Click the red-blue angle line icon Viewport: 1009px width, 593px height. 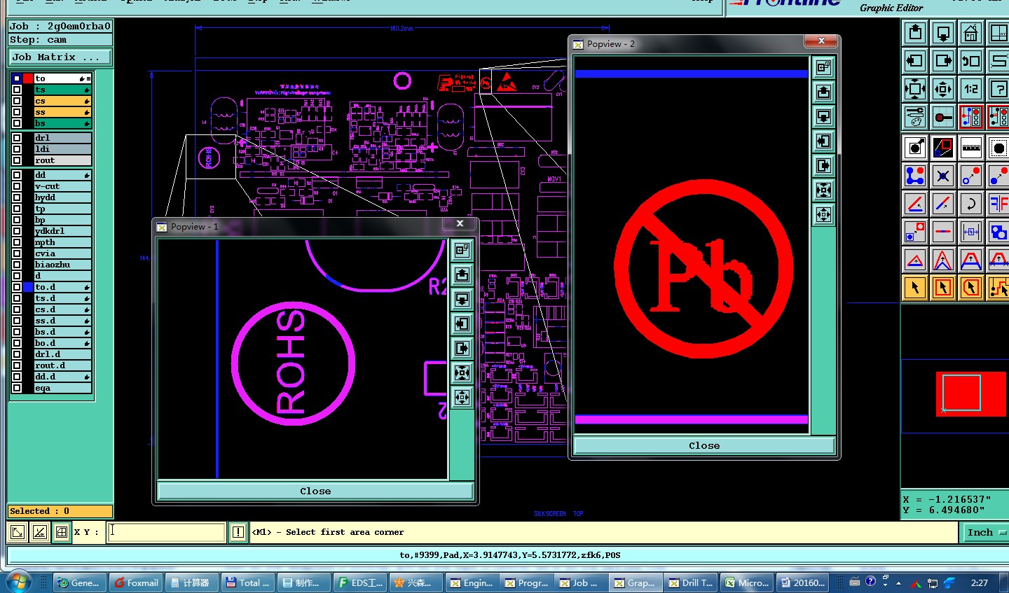point(915,204)
